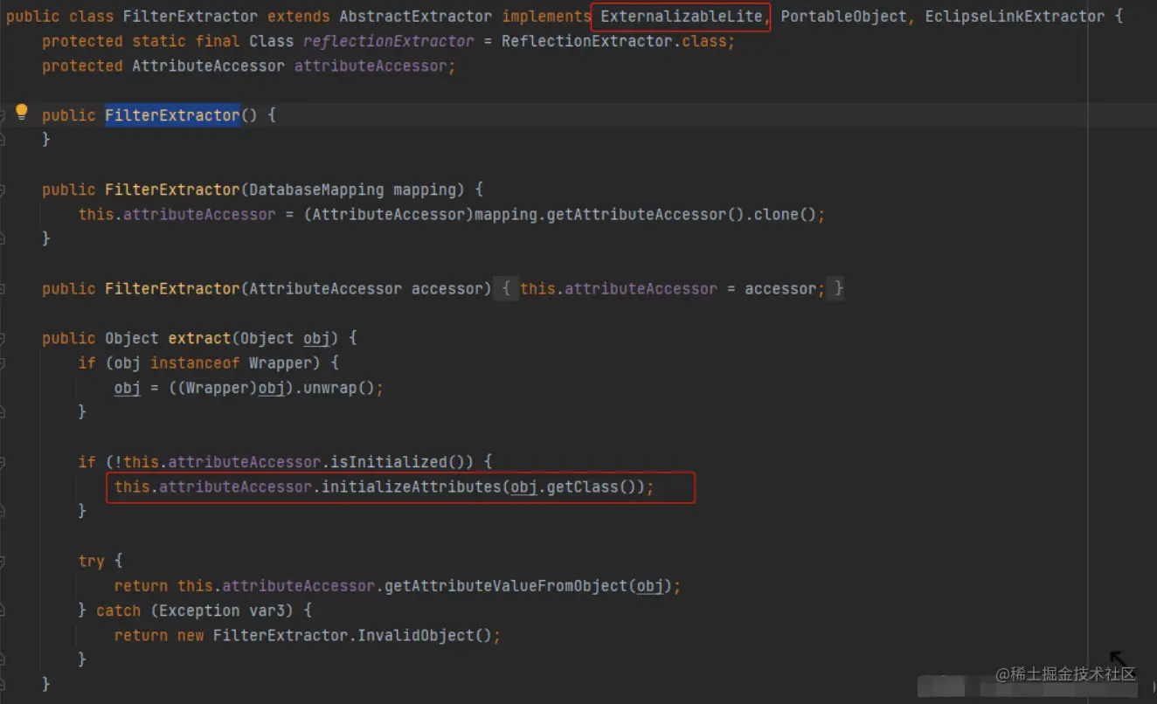Screen dimensions: 1157x704
Task: Click the clone() method call
Action: 777,214
